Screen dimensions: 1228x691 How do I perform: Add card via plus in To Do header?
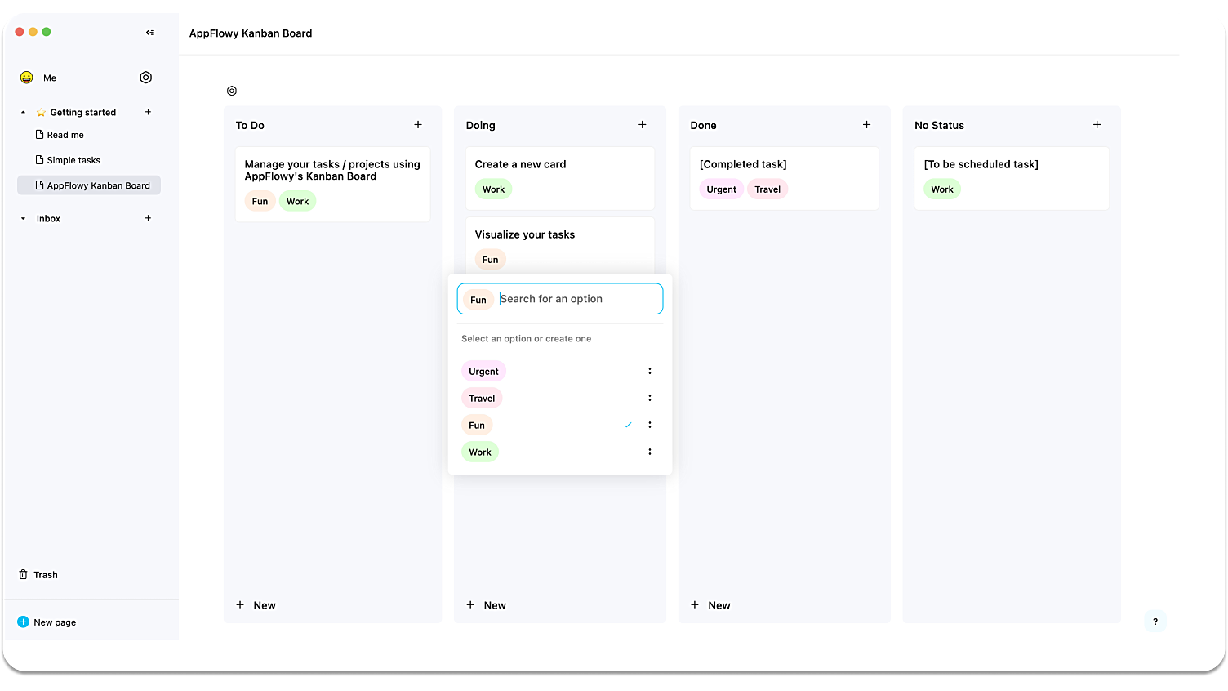[x=418, y=125]
